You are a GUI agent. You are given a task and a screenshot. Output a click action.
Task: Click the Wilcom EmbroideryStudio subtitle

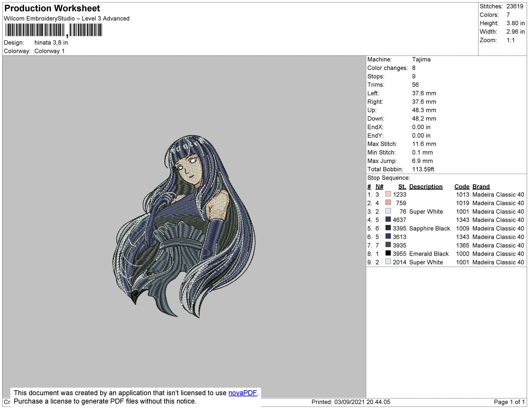[67, 18]
